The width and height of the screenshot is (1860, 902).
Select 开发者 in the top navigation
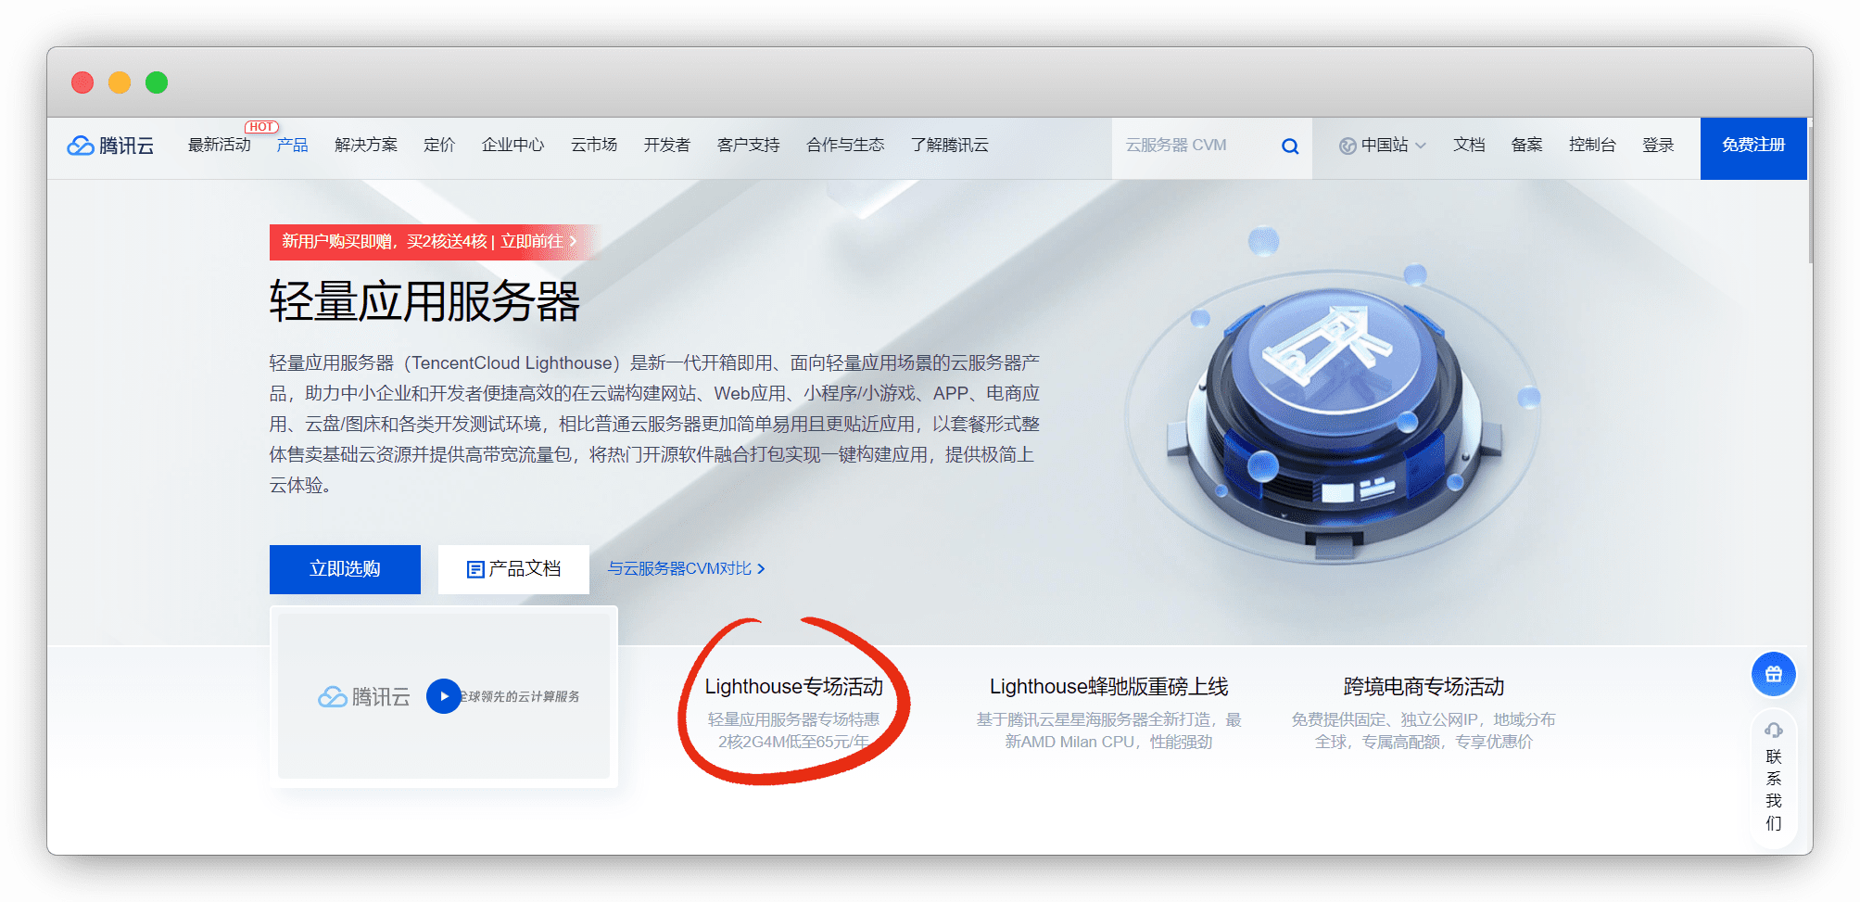click(x=666, y=146)
